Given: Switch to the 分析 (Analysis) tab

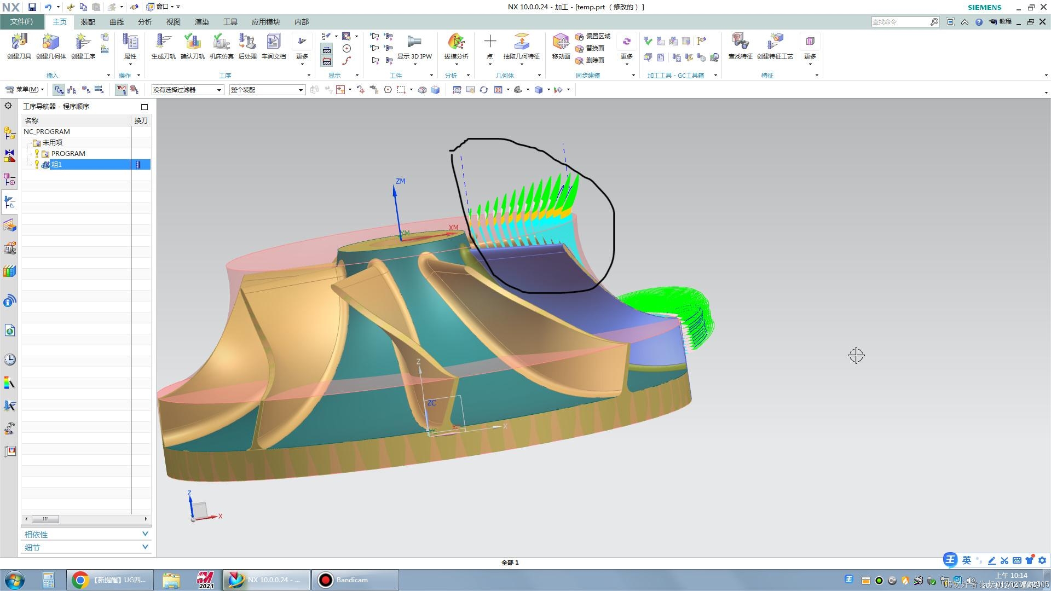Looking at the screenshot, I should (145, 22).
